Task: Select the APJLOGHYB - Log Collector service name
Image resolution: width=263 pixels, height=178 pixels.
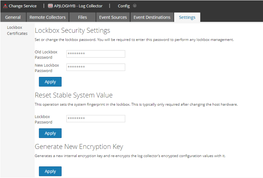Action: tap(78, 6)
